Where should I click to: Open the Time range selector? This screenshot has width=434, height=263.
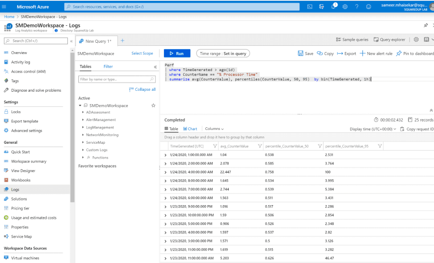223,53
